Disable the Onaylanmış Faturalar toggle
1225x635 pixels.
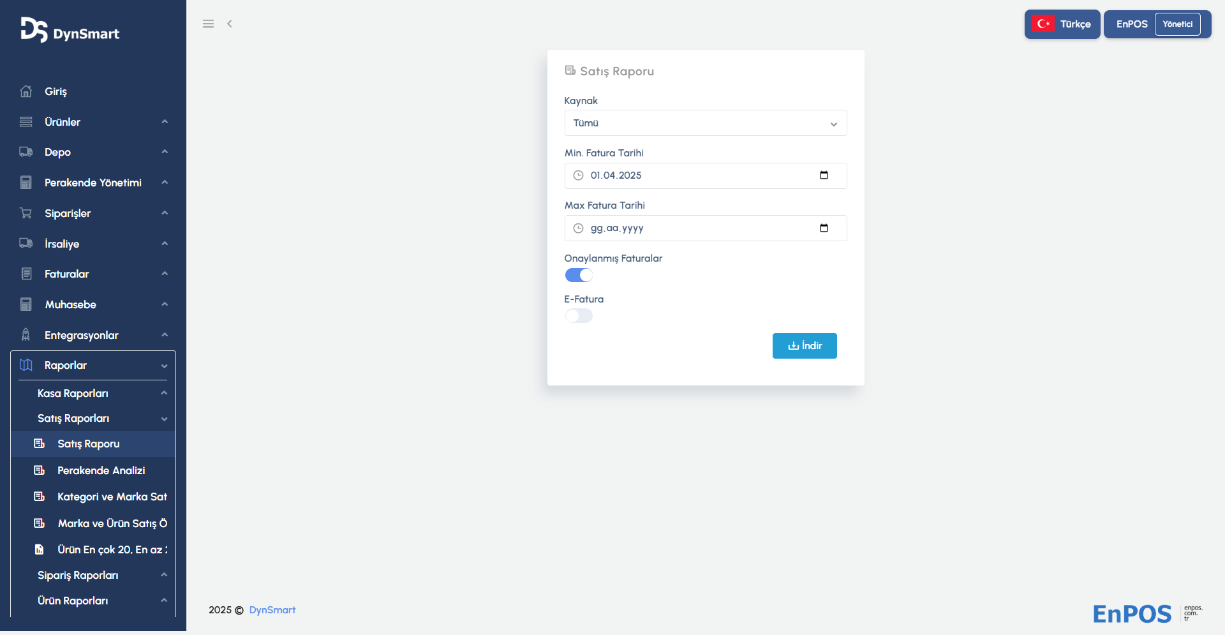pos(579,275)
